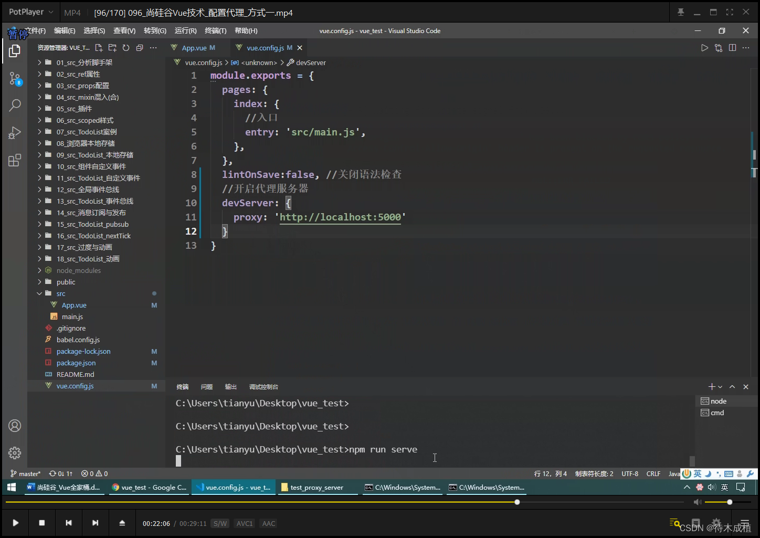760x538 pixels.
Task: Expand the 18_src_TodoList_动画 folder
Action: coord(96,259)
